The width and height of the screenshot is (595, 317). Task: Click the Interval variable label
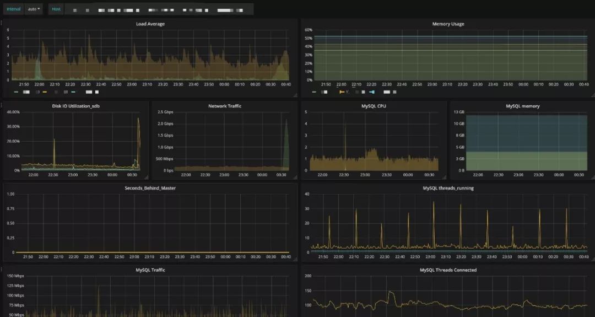coord(14,9)
